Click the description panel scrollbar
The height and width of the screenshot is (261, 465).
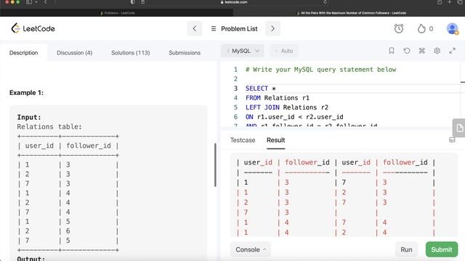pyautogui.click(x=215, y=165)
